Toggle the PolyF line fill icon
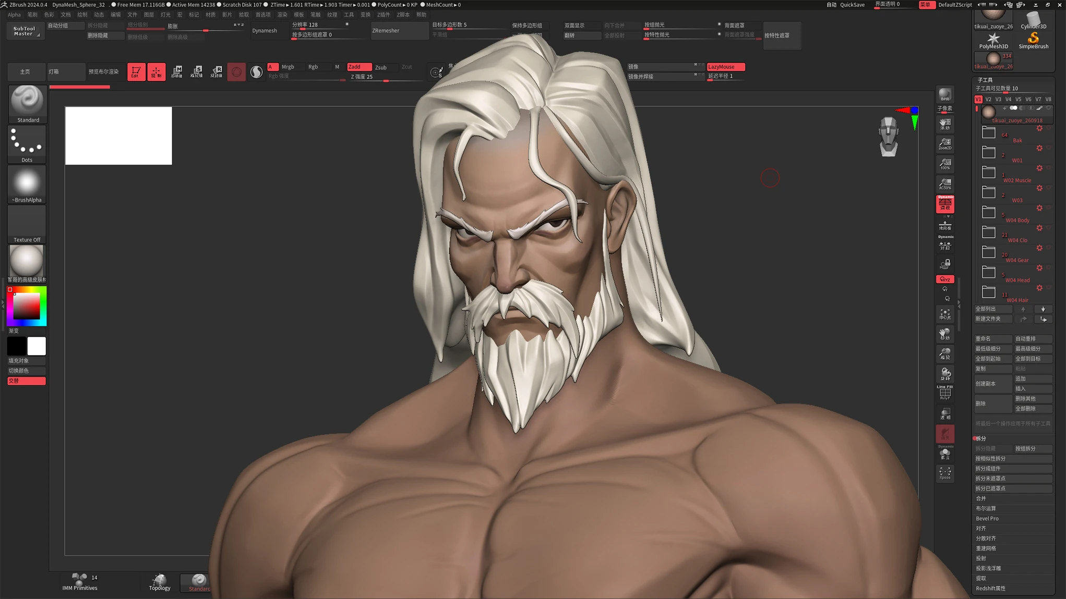 (945, 393)
